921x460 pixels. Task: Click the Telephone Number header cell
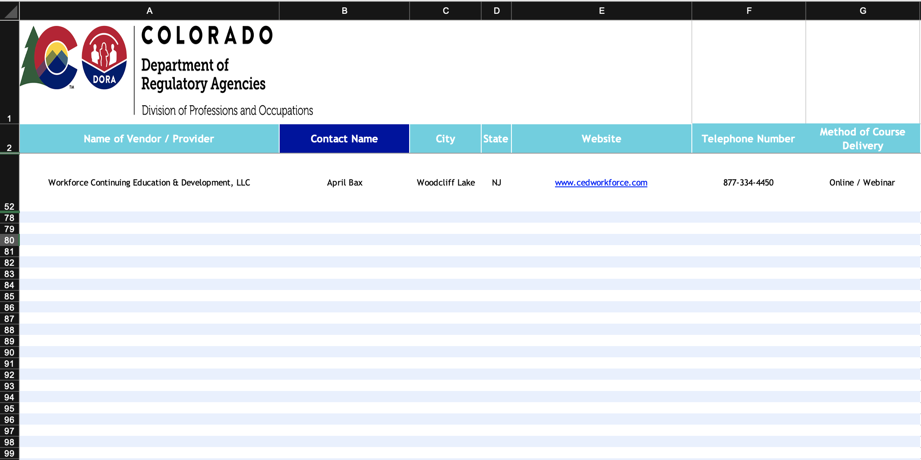click(748, 139)
